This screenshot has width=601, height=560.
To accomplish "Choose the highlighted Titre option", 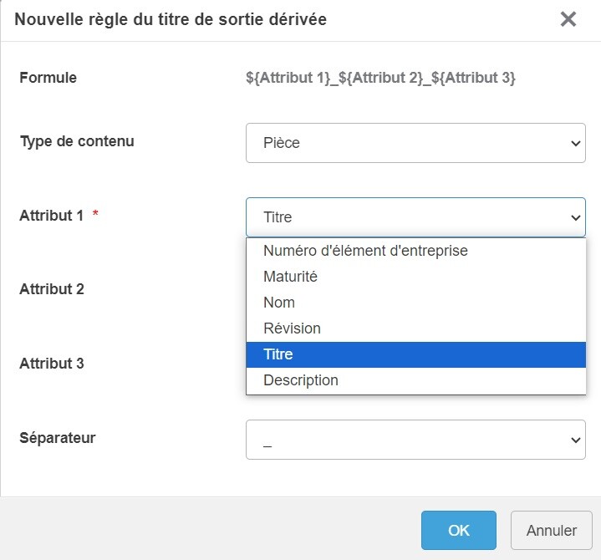I will pos(278,354).
